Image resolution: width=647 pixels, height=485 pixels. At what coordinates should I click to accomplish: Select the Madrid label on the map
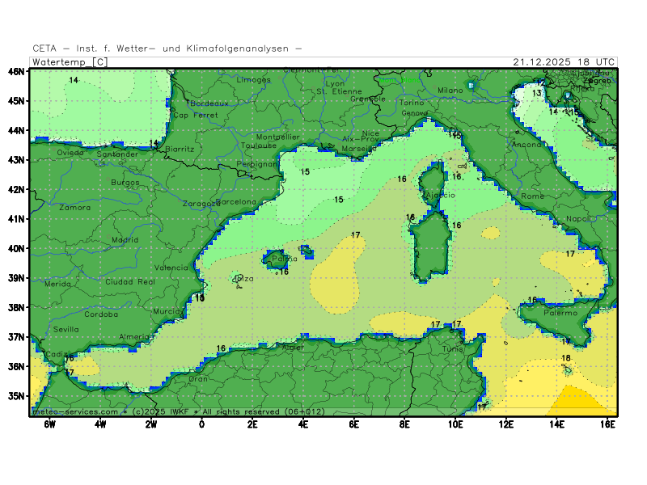pyautogui.click(x=125, y=240)
